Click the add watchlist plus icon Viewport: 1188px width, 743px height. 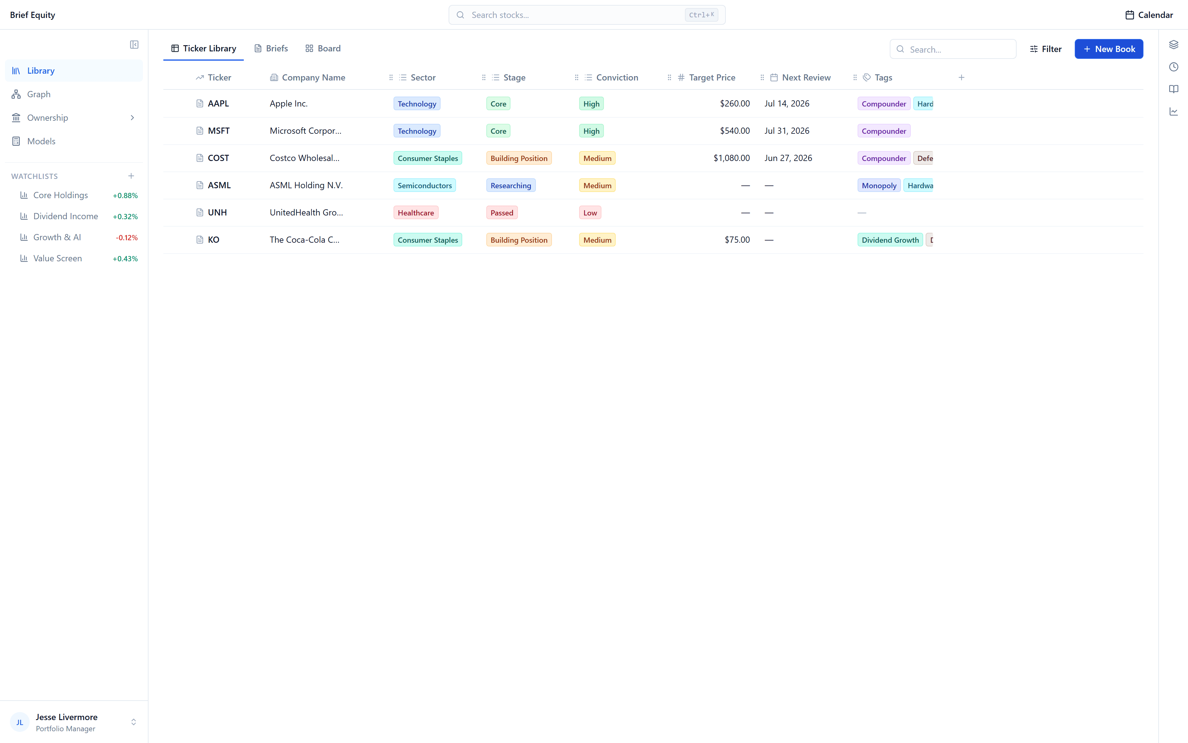click(131, 176)
